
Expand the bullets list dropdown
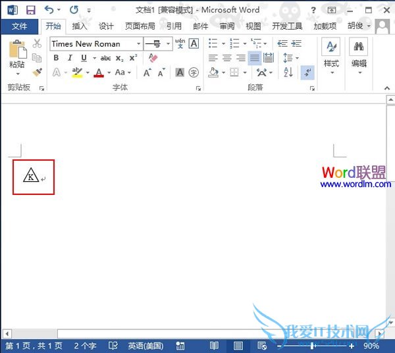pos(223,44)
